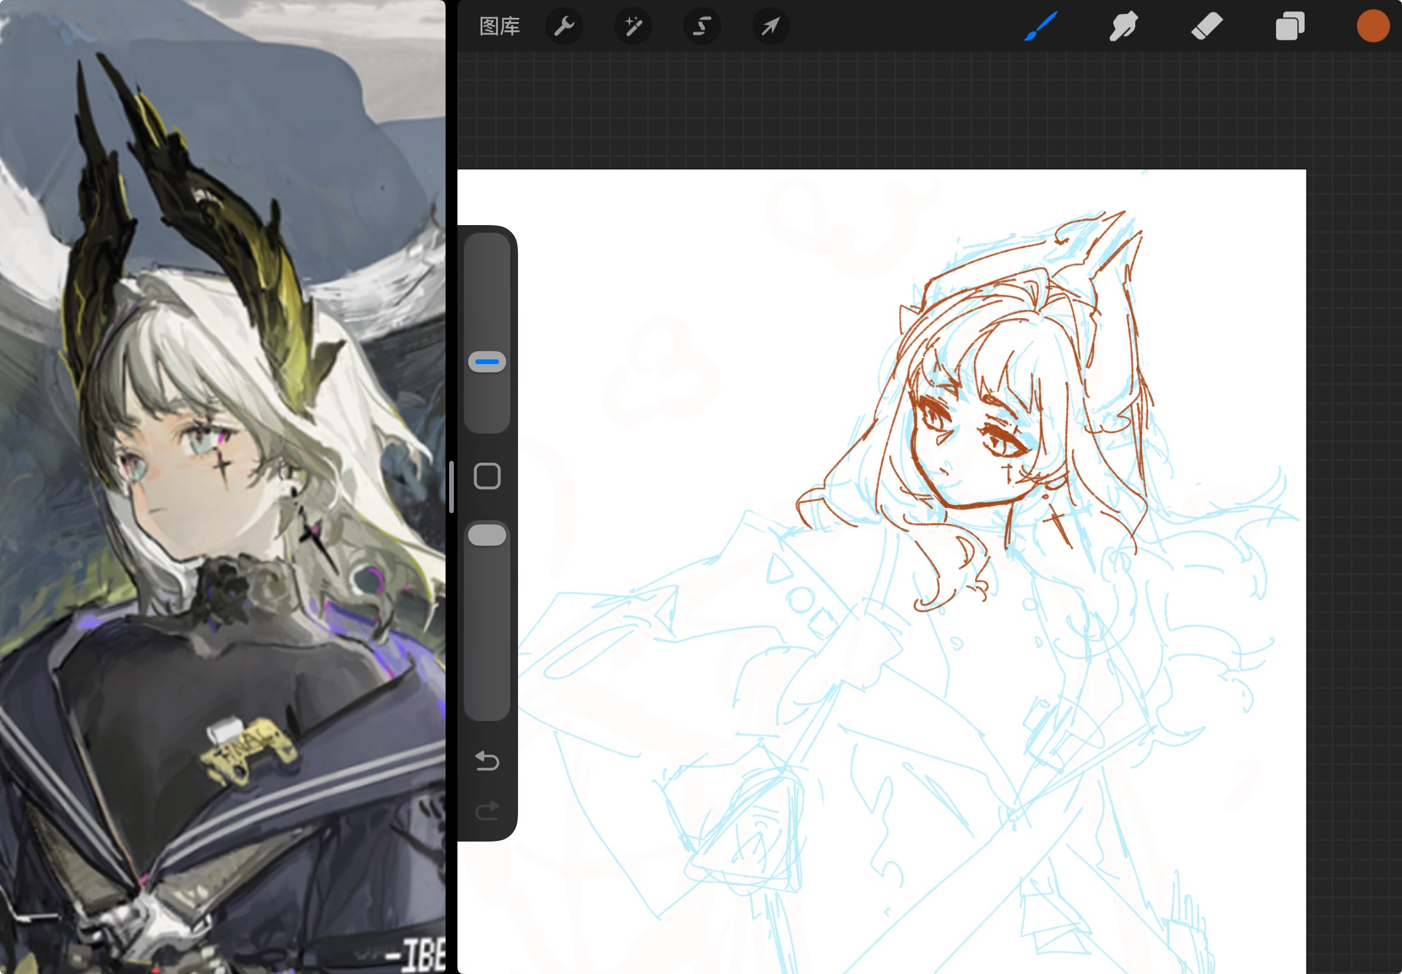This screenshot has width=1402, height=974.
Task: Click the reference image of the horned girl
Action: (223, 487)
